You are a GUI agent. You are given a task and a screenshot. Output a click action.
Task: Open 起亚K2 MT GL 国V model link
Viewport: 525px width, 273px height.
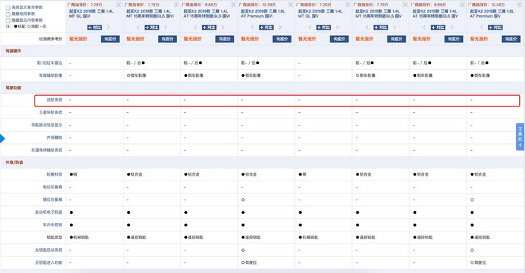point(320,13)
